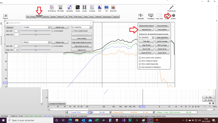Switch to RT60 Decay tab
Image resolution: width=218 pixels, height=123 pixels.
click(78, 17)
